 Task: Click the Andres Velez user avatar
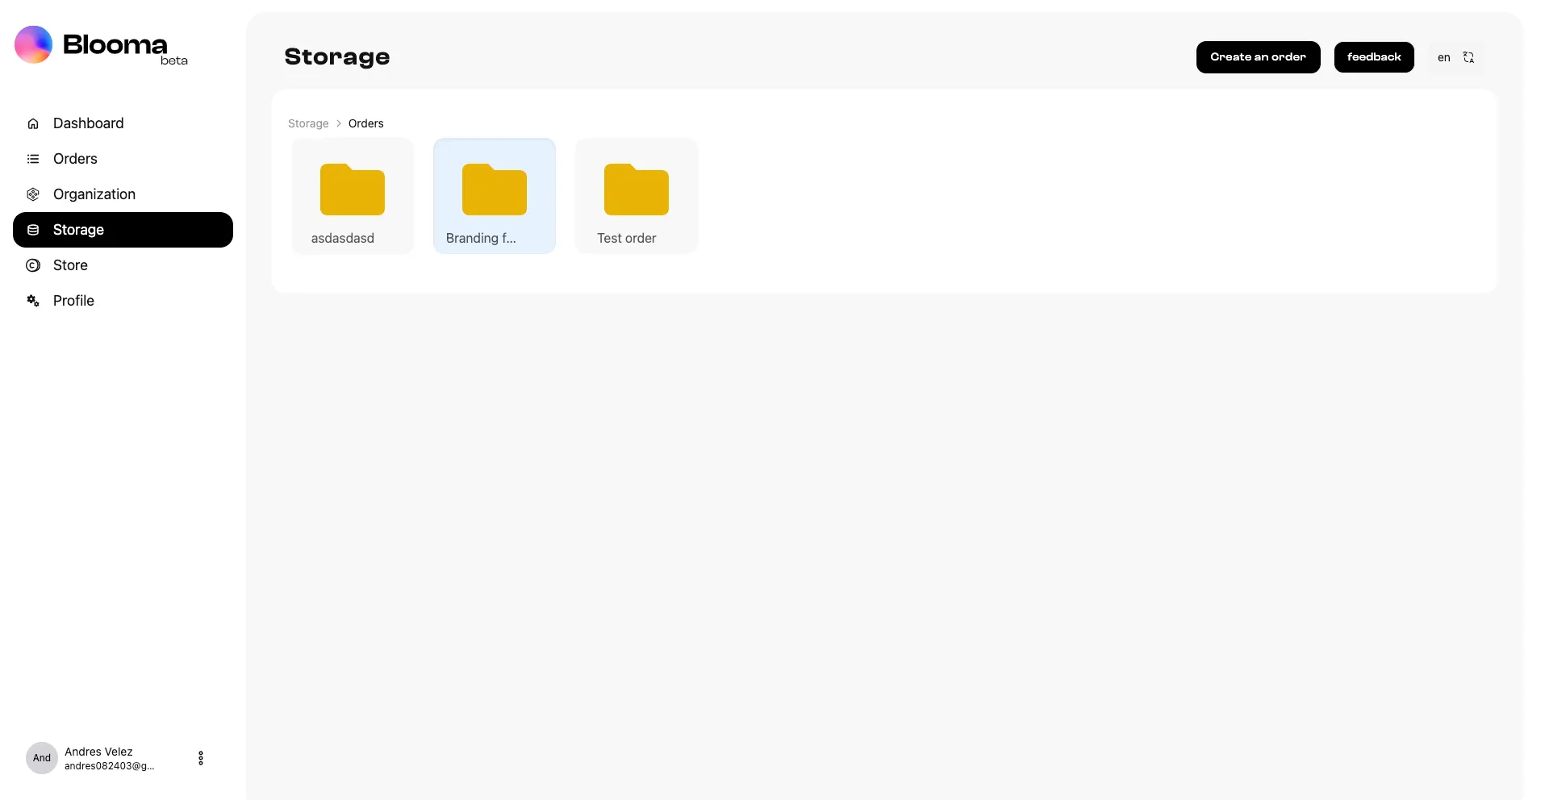click(x=42, y=758)
